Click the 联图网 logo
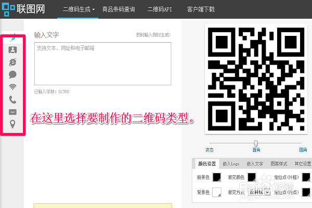The height and width of the screenshot is (208, 312). pyautogui.click(x=23, y=9)
